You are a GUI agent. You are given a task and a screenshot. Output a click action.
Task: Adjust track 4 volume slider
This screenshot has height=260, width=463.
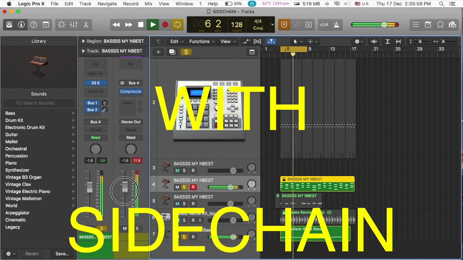click(x=230, y=187)
